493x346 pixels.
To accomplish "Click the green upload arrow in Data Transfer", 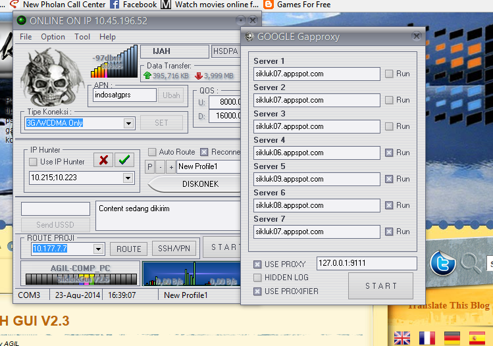I will [147, 76].
